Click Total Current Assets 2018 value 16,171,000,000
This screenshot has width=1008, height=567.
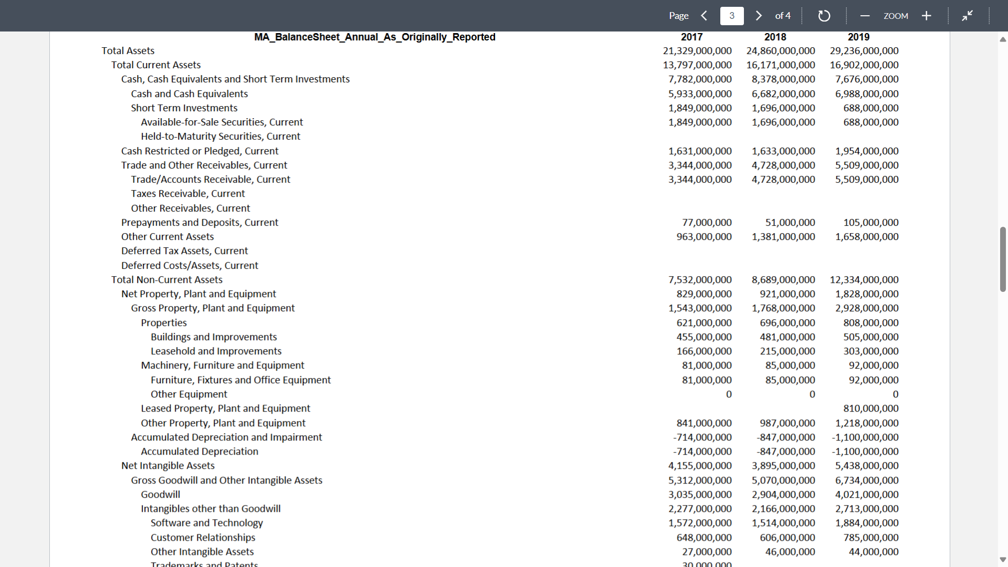point(781,65)
